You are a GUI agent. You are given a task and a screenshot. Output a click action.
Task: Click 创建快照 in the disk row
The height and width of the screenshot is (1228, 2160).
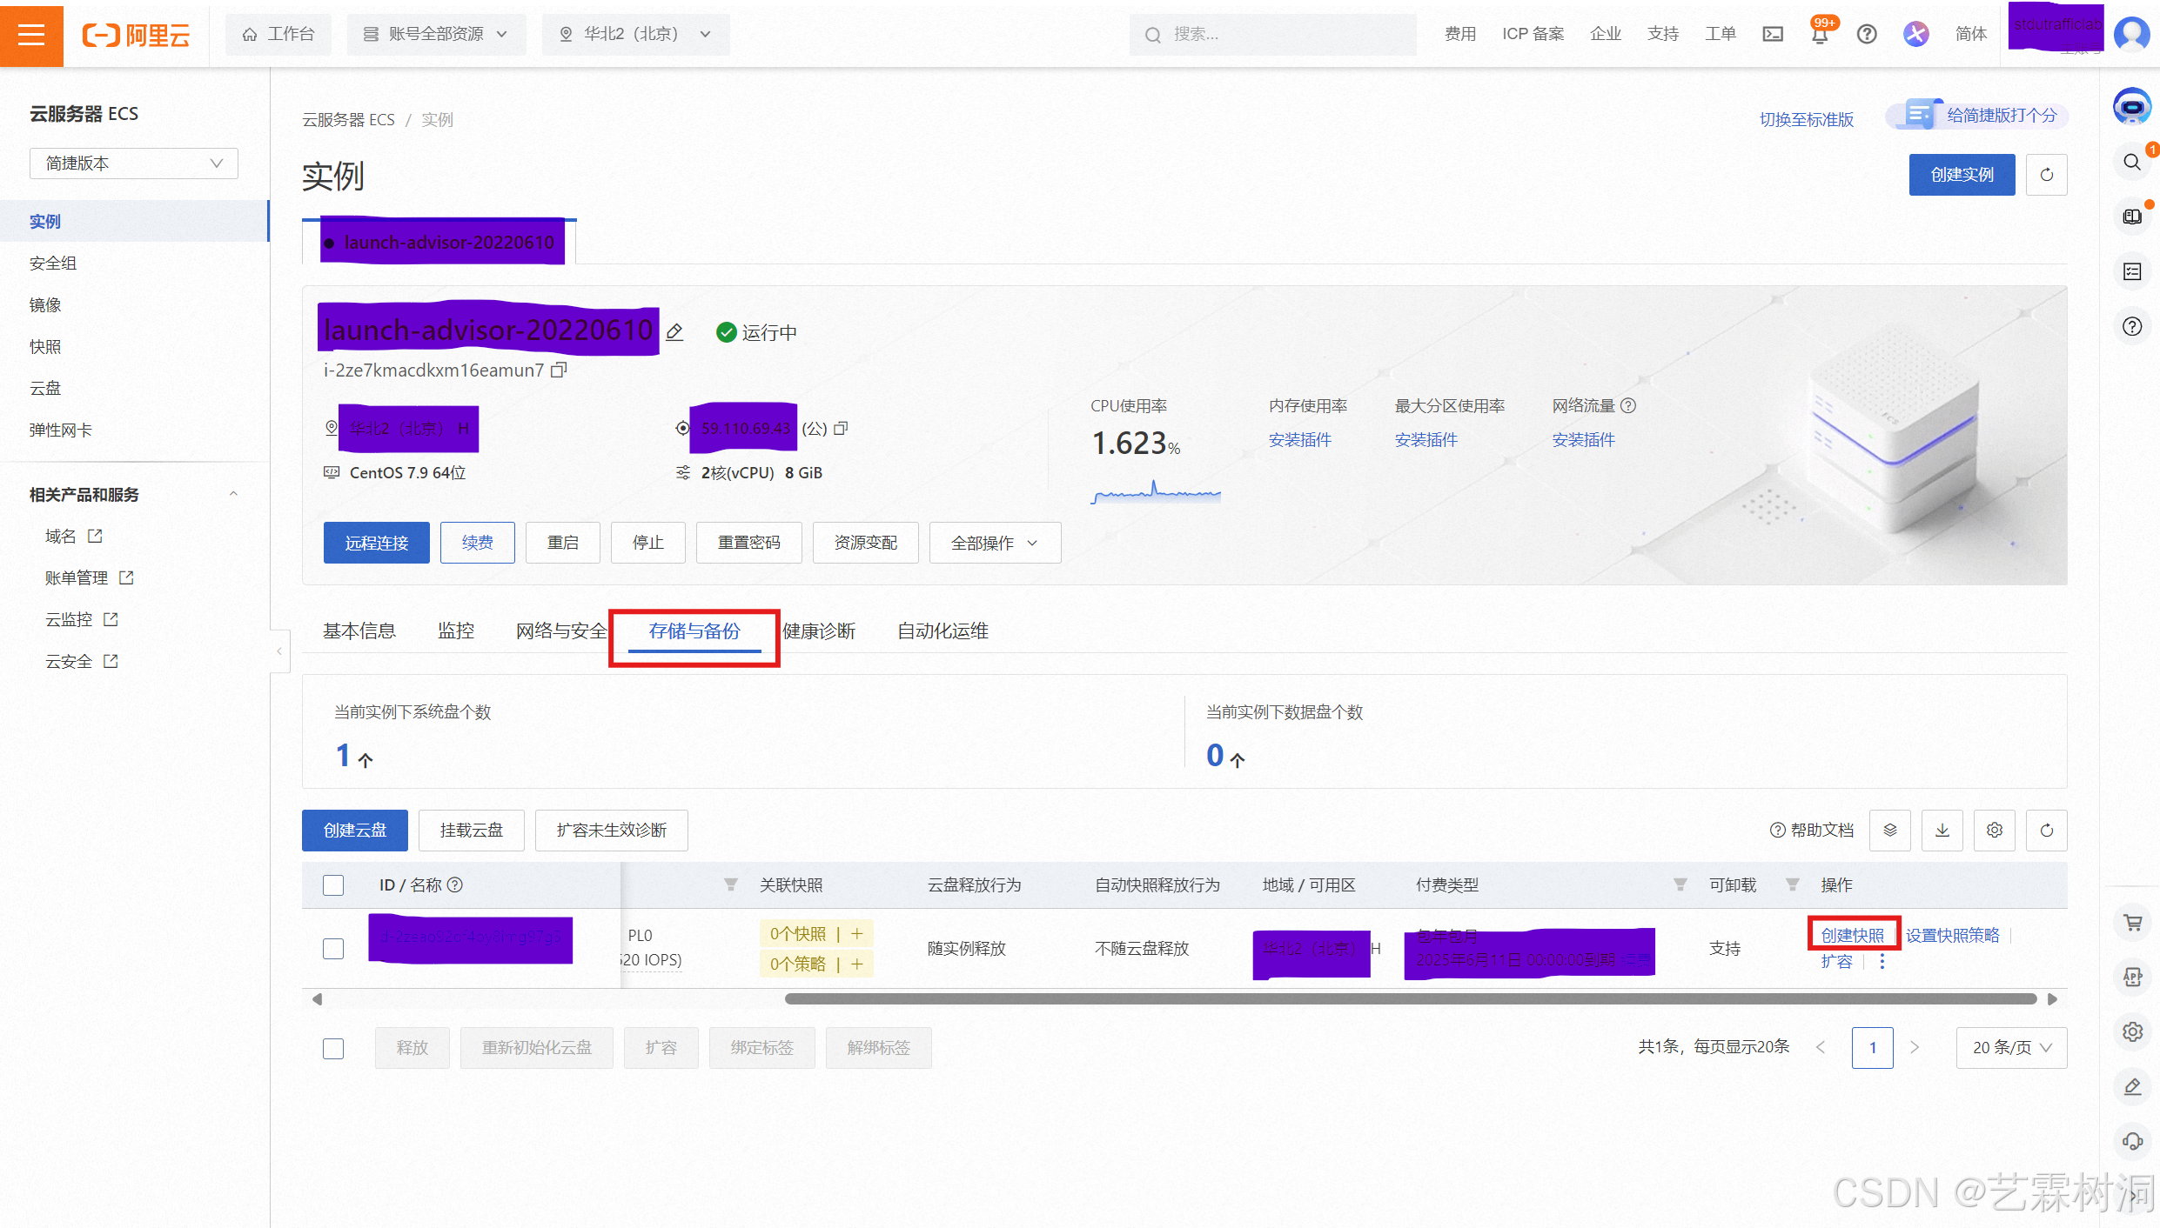pos(1853,936)
